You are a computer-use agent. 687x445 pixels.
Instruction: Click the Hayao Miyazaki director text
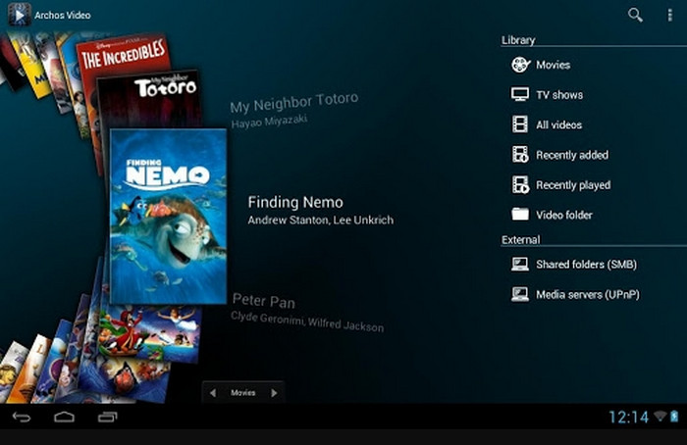(x=269, y=122)
